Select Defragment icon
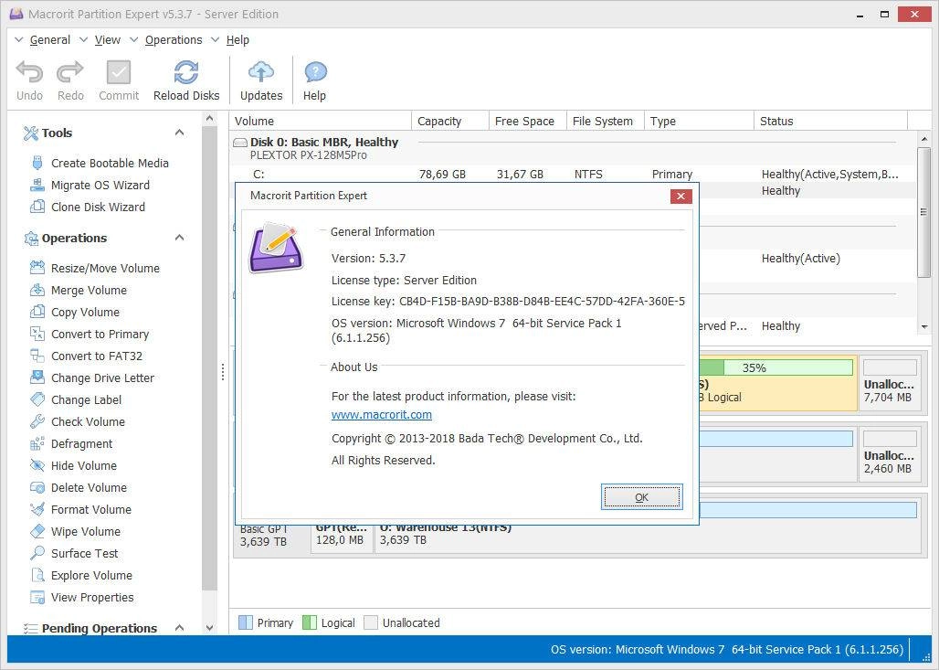 pyautogui.click(x=37, y=443)
